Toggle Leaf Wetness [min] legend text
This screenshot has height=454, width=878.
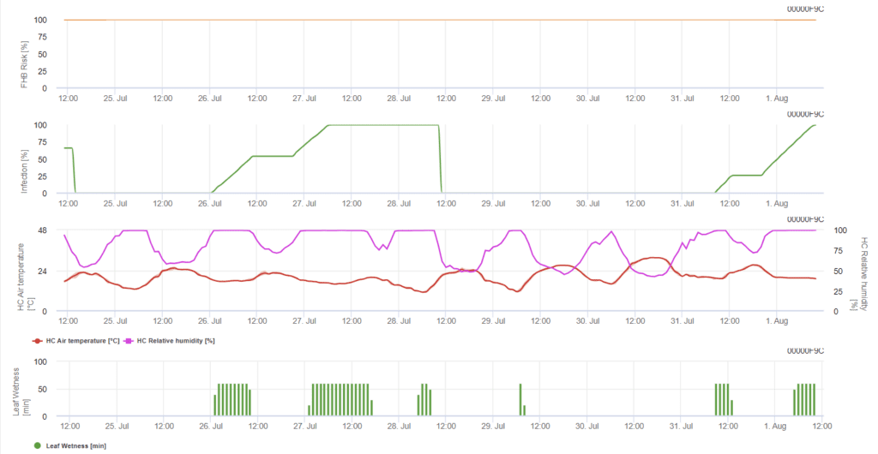pos(75,445)
